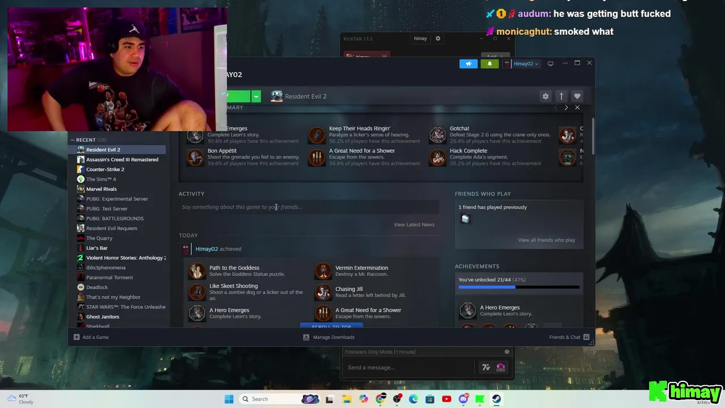Open emote picker in KickTalk chat box
This screenshot has height=408, width=725.
pos(501,367)
